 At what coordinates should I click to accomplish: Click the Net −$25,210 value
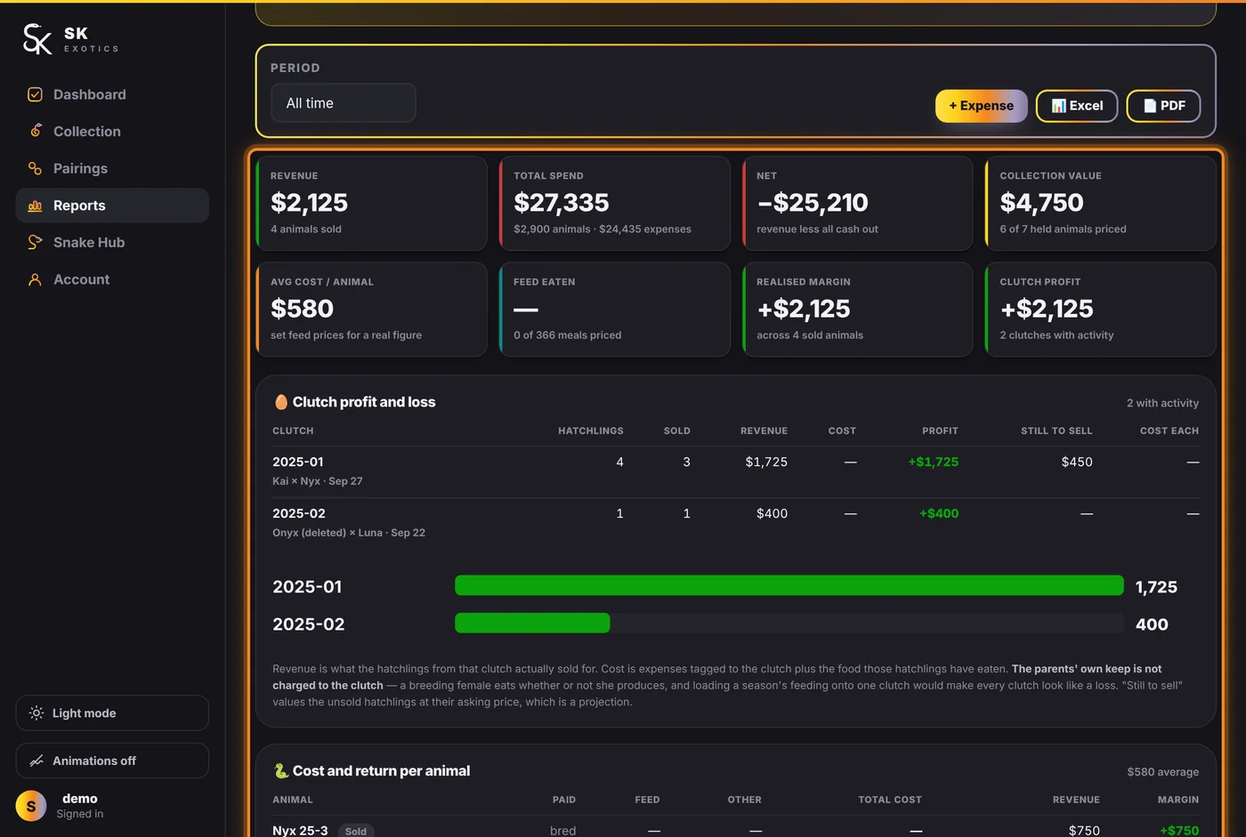(813, 203)
